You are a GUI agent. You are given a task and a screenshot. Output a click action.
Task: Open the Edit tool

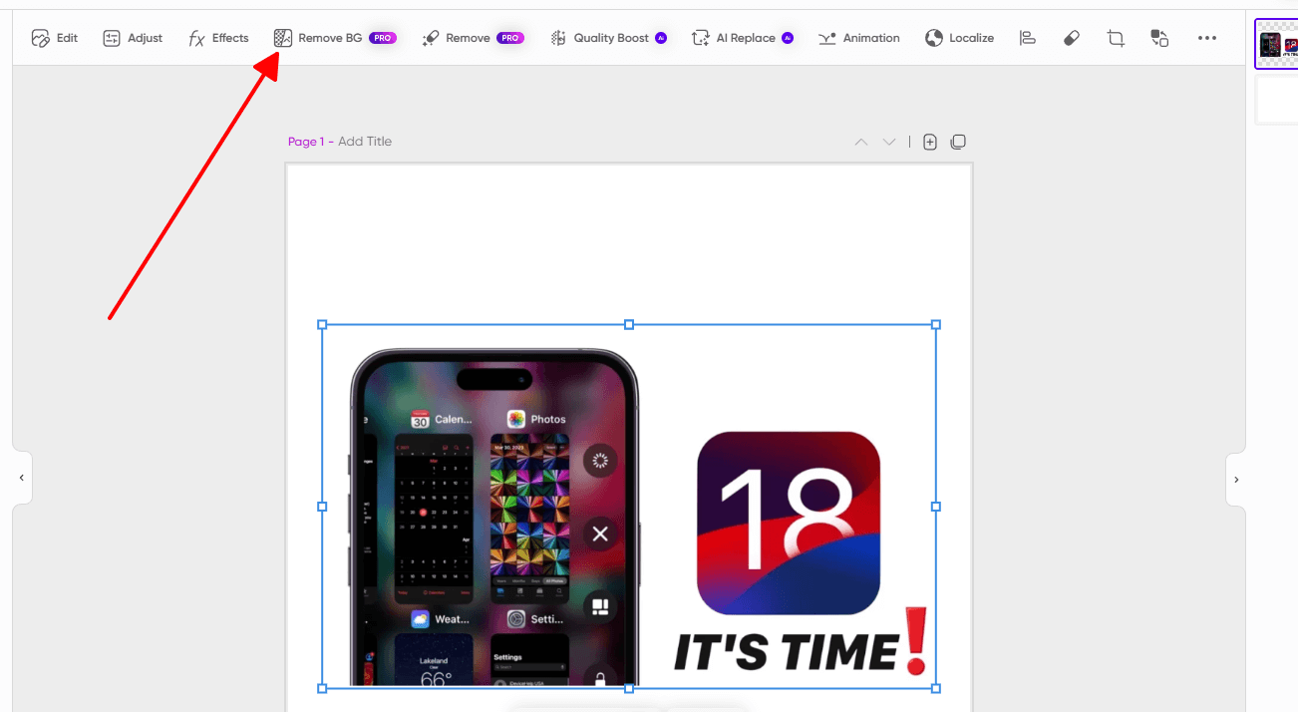pos(54,38)
